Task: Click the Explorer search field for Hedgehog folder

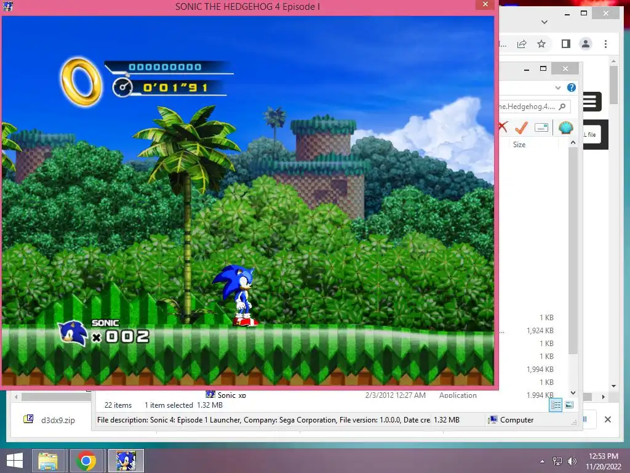Action: click(533, 107)
